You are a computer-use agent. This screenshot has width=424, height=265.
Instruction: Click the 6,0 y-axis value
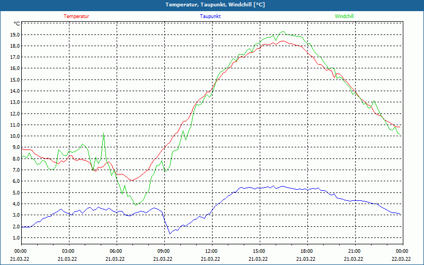pyautogui.click(x=16, y=181)
